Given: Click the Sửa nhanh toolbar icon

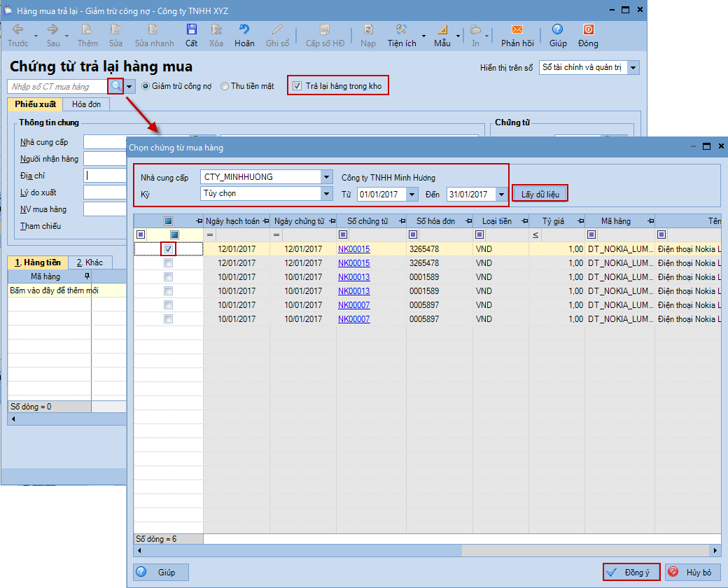Looking at the screenshot, I should click(x=153, y=29).
